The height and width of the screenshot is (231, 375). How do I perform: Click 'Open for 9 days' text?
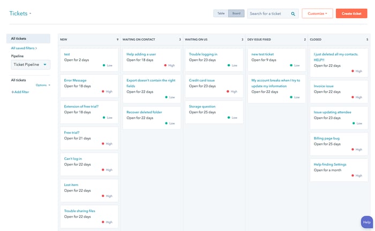click(264, 60)
